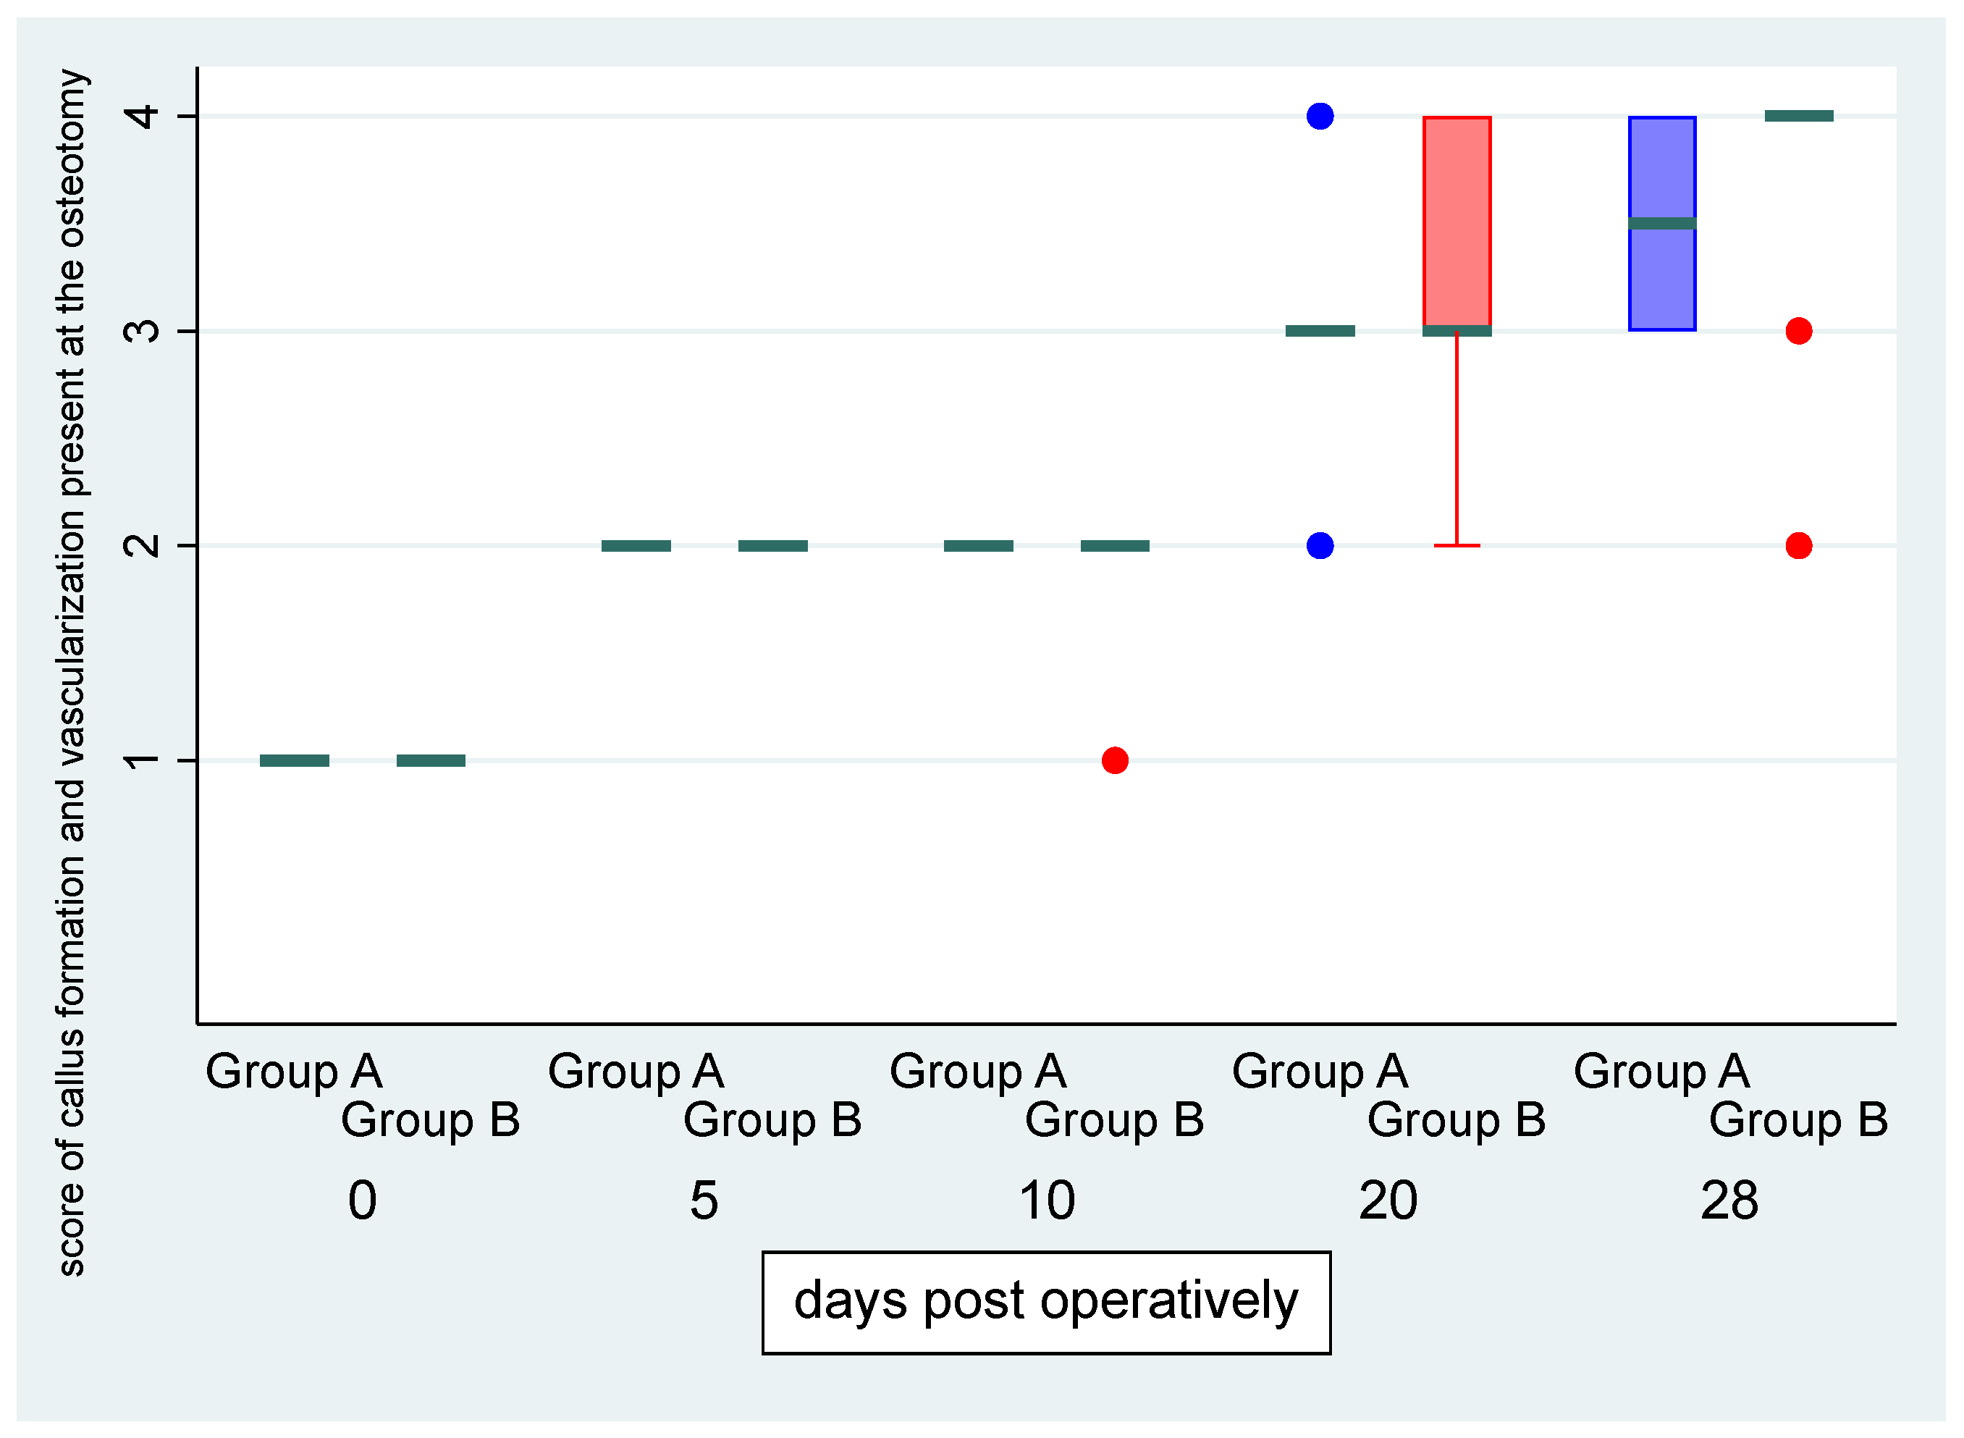
Task: Click the day 10 x-axis label
Action: (1047, 1201)
